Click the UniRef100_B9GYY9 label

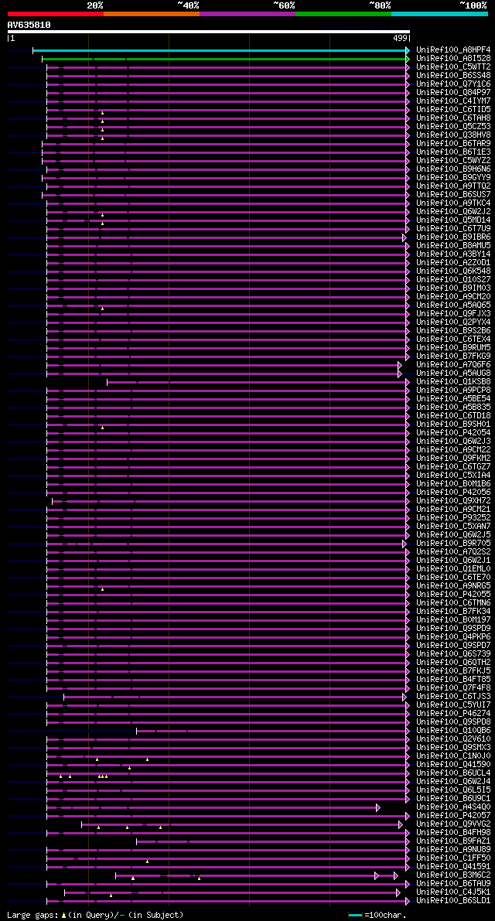click(x=453, y=178)
